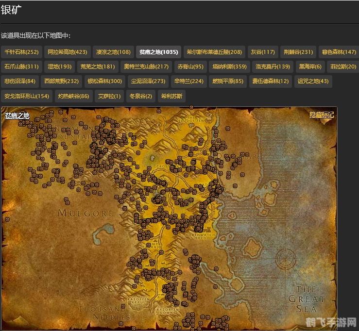This screenshot has height=331, width=359.
Task: Click the Mulgore label on the map
Action: pos(85,213)
